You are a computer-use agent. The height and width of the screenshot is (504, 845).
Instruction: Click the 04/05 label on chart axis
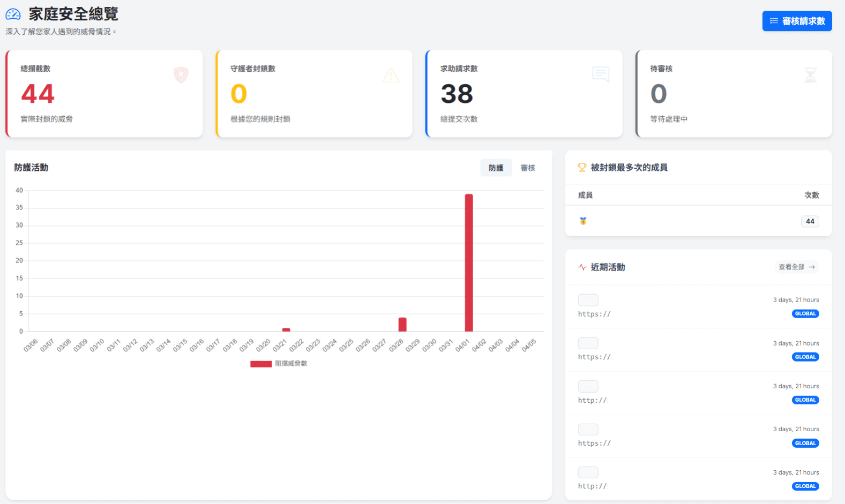pyautogui.click(x=529, y=345)
